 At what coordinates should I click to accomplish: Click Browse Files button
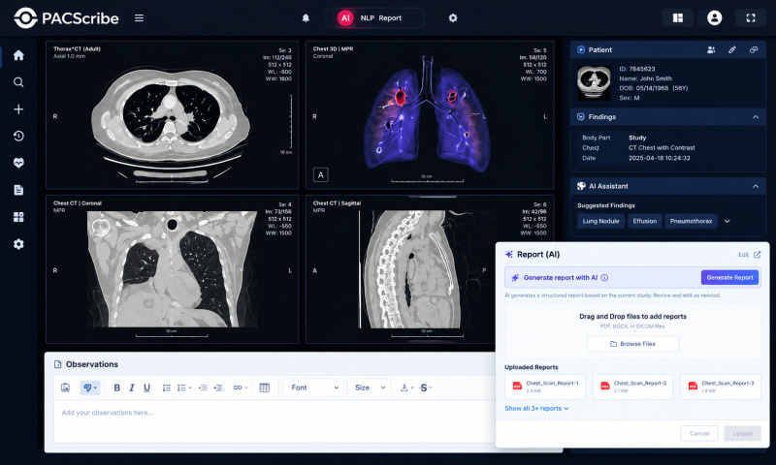[x=632, y=344]
